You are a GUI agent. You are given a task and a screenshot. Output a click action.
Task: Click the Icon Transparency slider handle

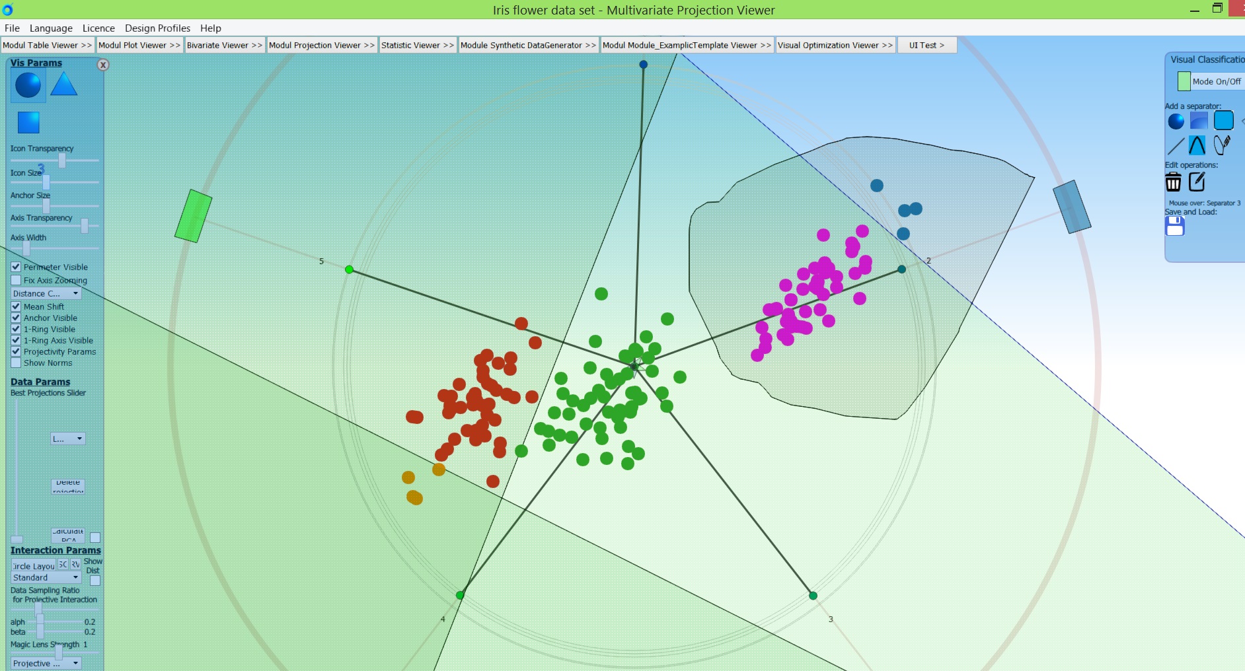[62, 160]
